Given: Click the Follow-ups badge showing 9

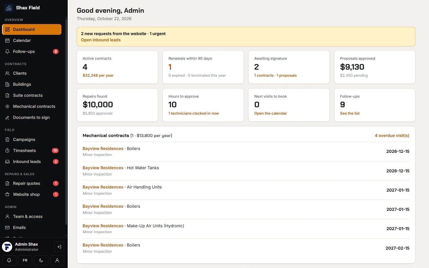Looking at the screenshot, I should click(56, 52).
